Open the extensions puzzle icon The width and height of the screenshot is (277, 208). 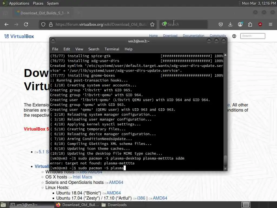(250, 24)
